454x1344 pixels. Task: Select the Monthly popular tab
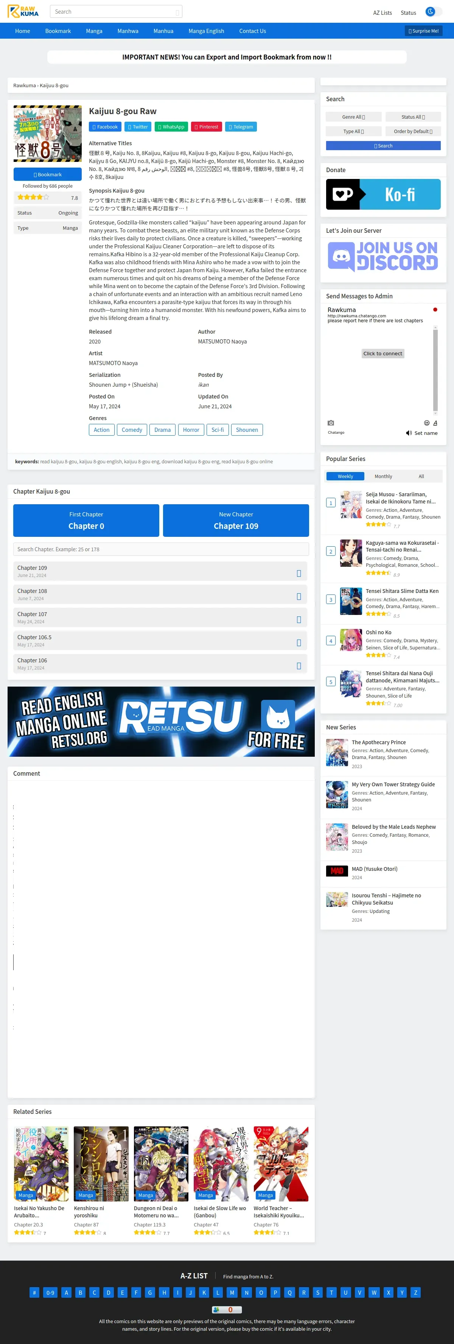(383, 476)
